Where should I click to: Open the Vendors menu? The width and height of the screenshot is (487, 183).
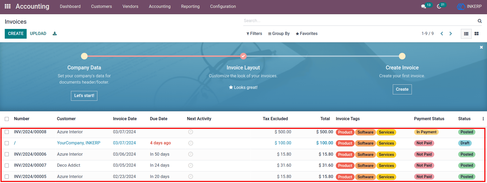130,6
